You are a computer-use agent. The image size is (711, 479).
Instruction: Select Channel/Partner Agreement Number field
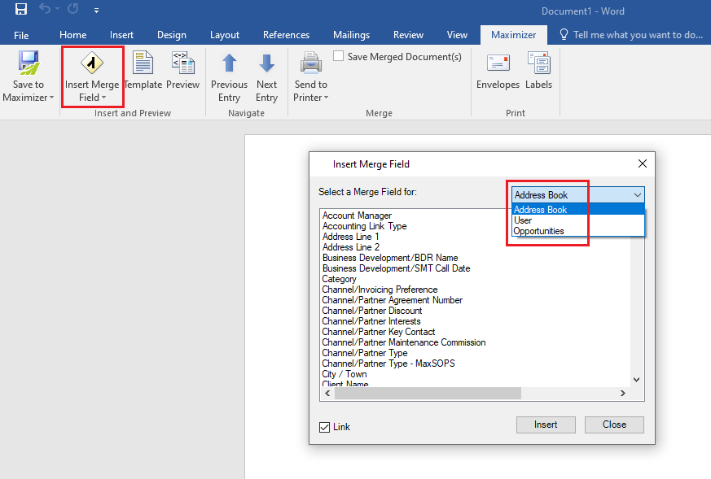pos(393,300)
